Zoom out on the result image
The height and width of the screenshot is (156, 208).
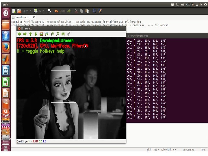click(x=58, y=34)
